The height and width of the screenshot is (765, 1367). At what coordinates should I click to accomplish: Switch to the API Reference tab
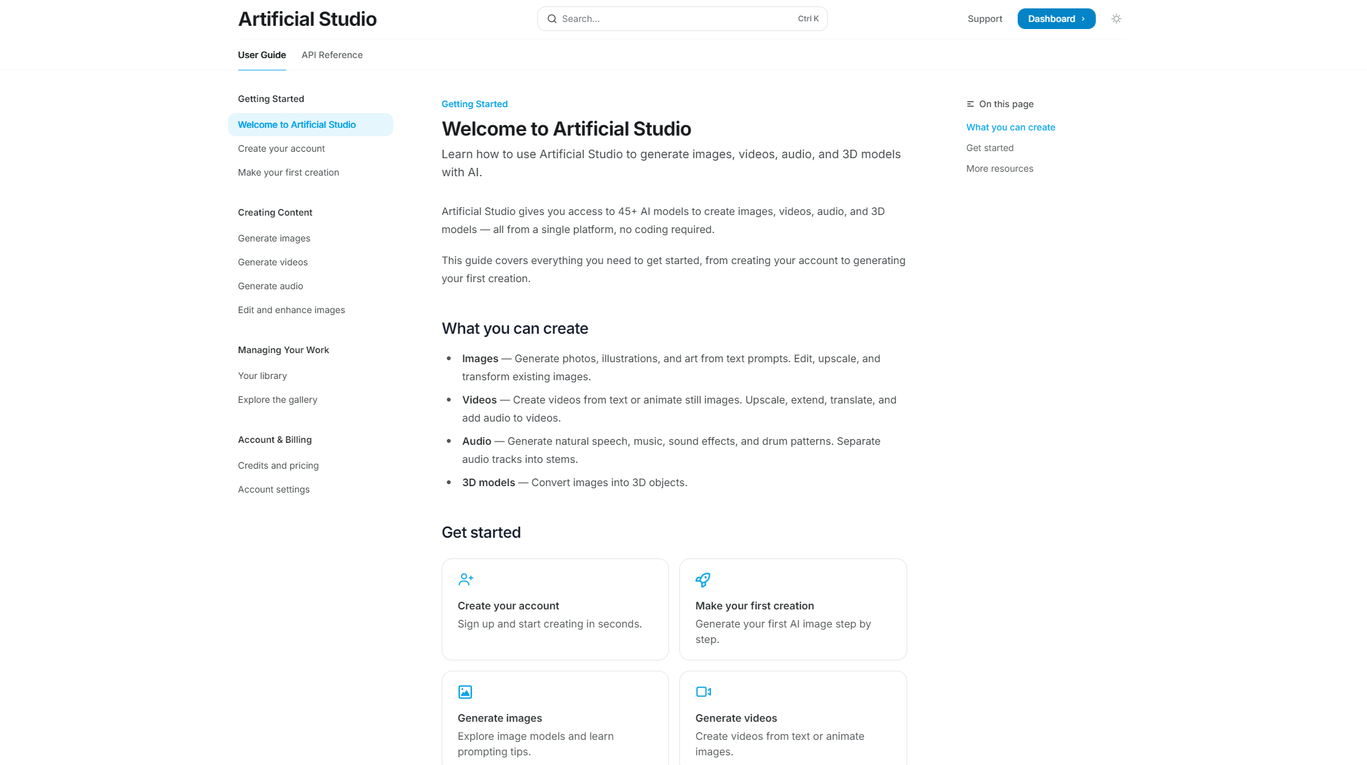point(332,55)
